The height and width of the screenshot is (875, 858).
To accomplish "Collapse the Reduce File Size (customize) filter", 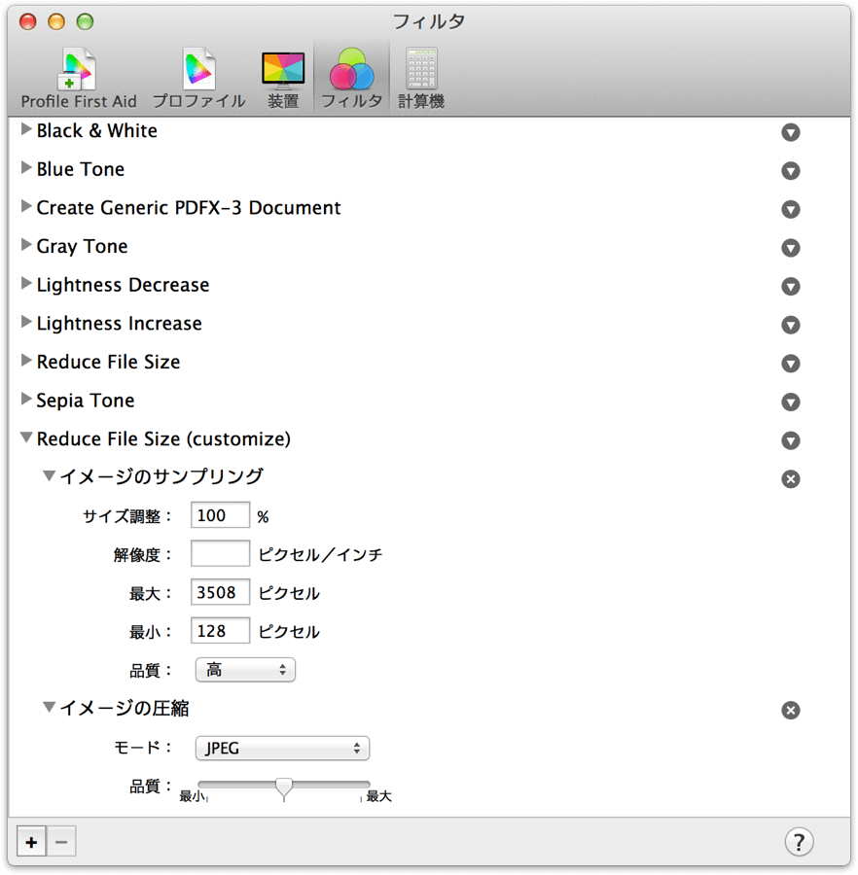I will 26,437.
